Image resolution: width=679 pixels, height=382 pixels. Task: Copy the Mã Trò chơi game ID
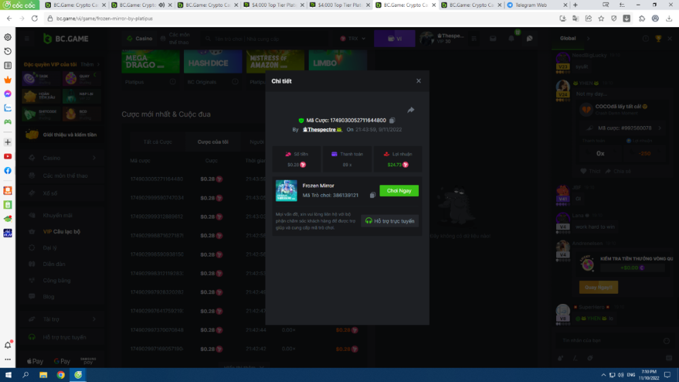[x=373, y=195]
